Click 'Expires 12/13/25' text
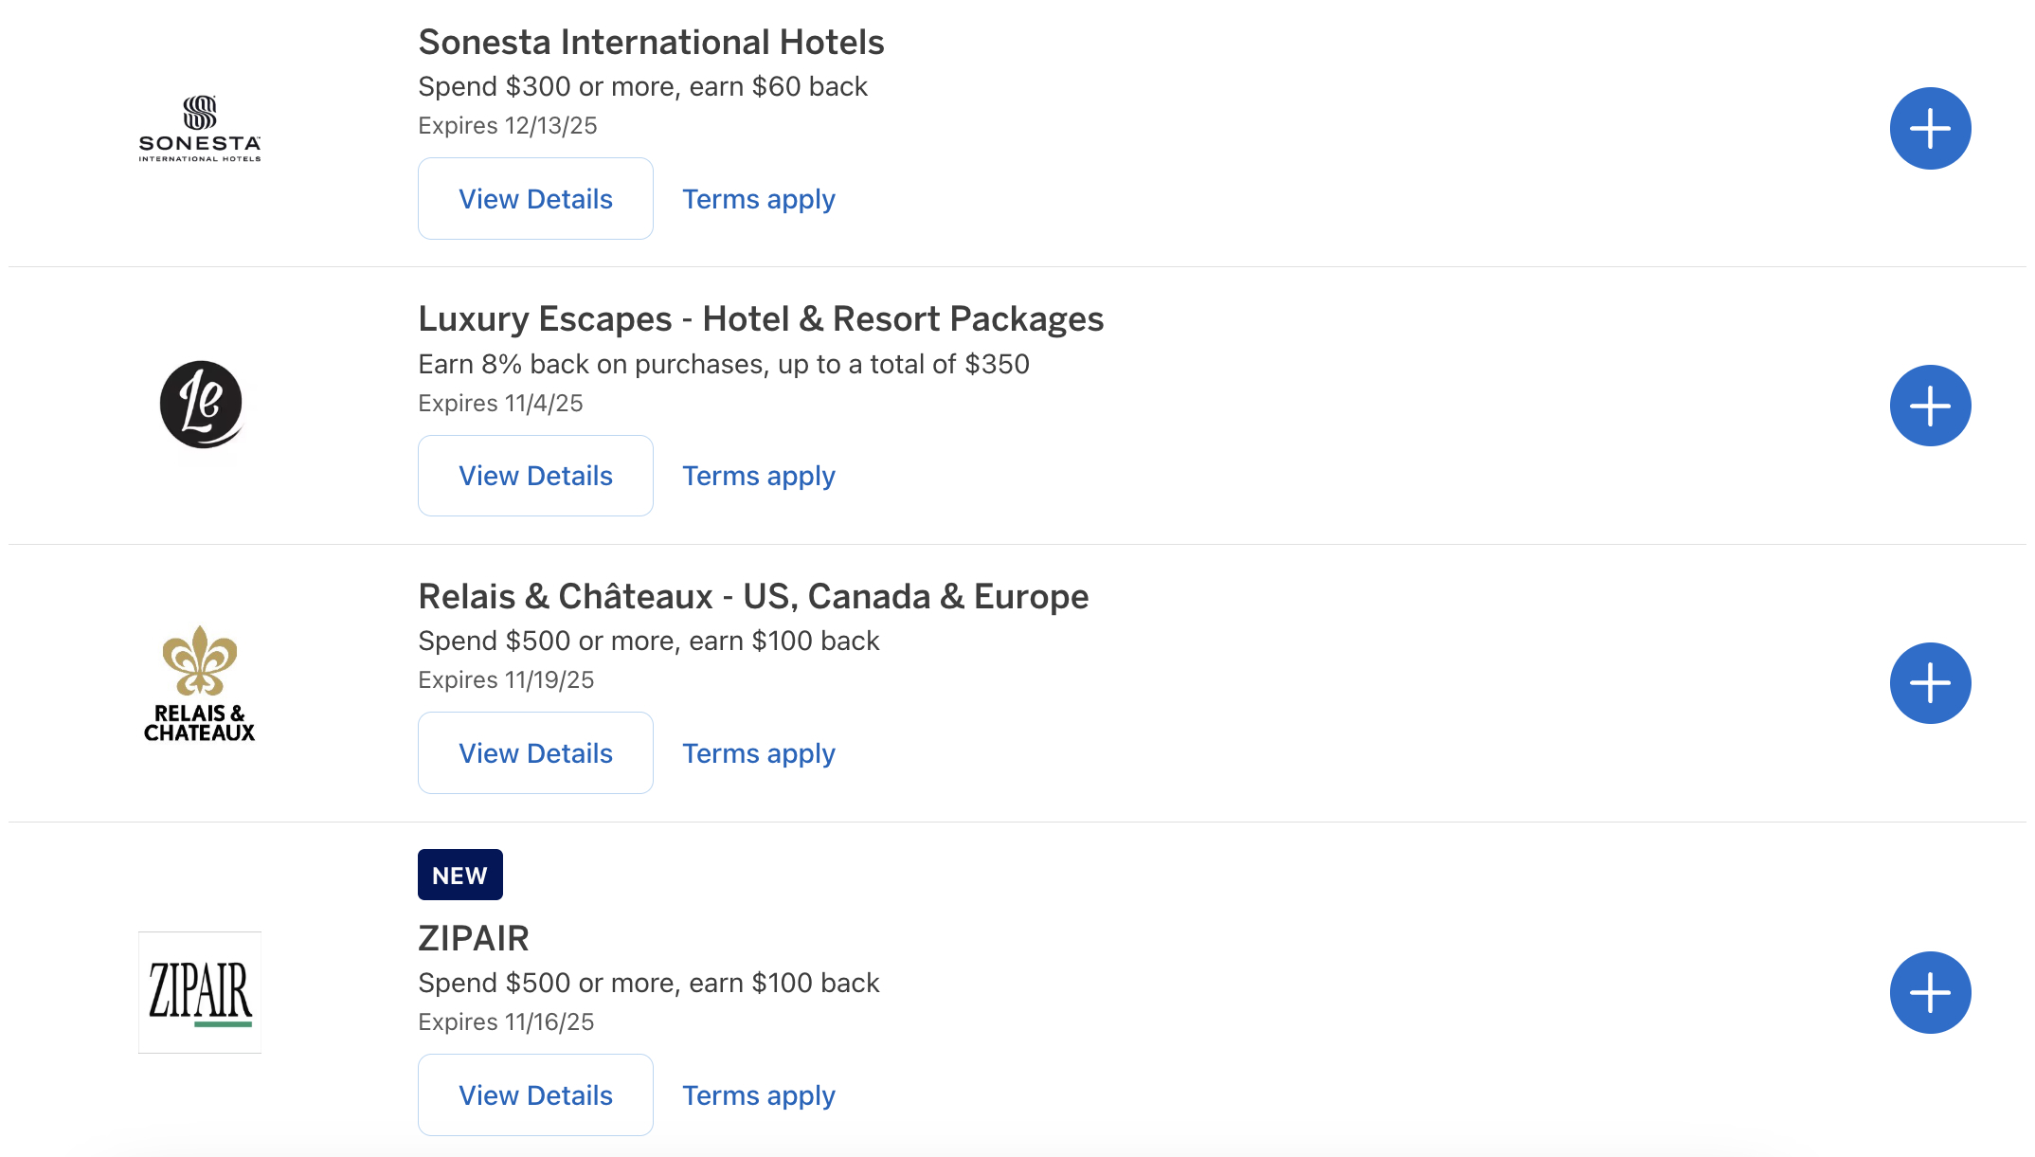Viewport: 2035px width, 1157px height. tap(507, 125)
